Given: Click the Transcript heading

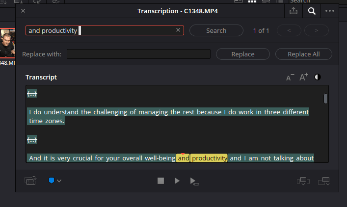Looking at the screenshot, I should (41, 77).
